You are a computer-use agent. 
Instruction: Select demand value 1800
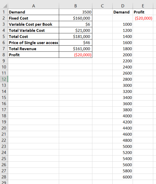[x=123, y=49]
